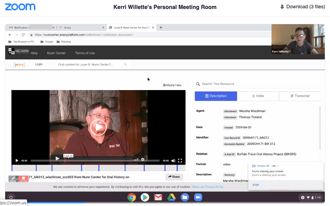Open the Help menu item
The width and height of the screenshot is (330, 206).
click(34, 53)
